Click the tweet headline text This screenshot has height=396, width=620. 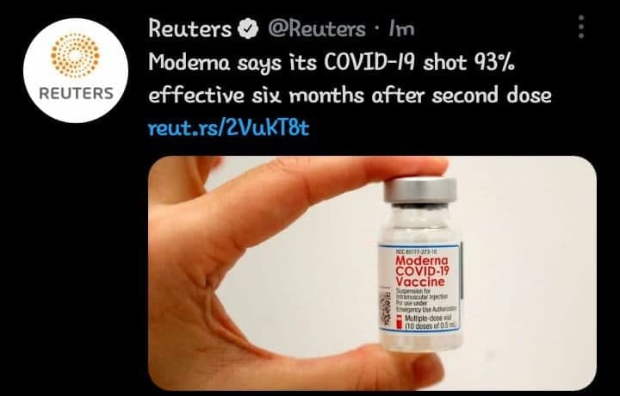click(x=350, y=79)
